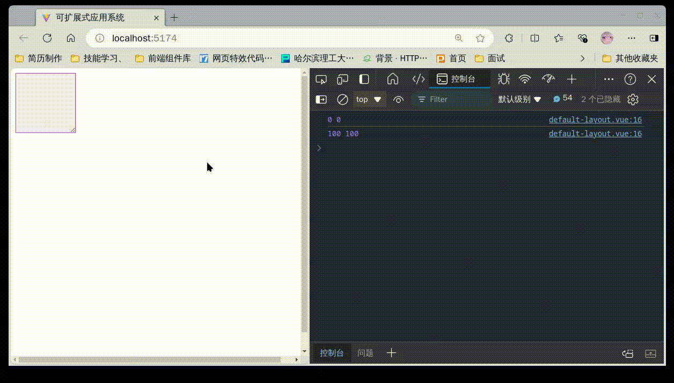The image size is (674, 383).
Task: Collapse the drawer with the rightmost icon
Action: [650, 353]
